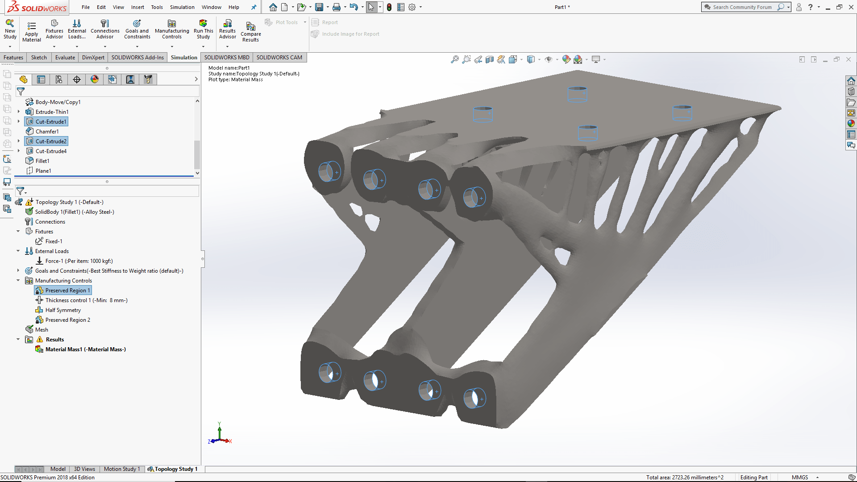The height and width of the screenshot is (482, 857).
Task: Select the Preserved Region 2 tree item
Action: pyautogui.click(x=67, y=320)
